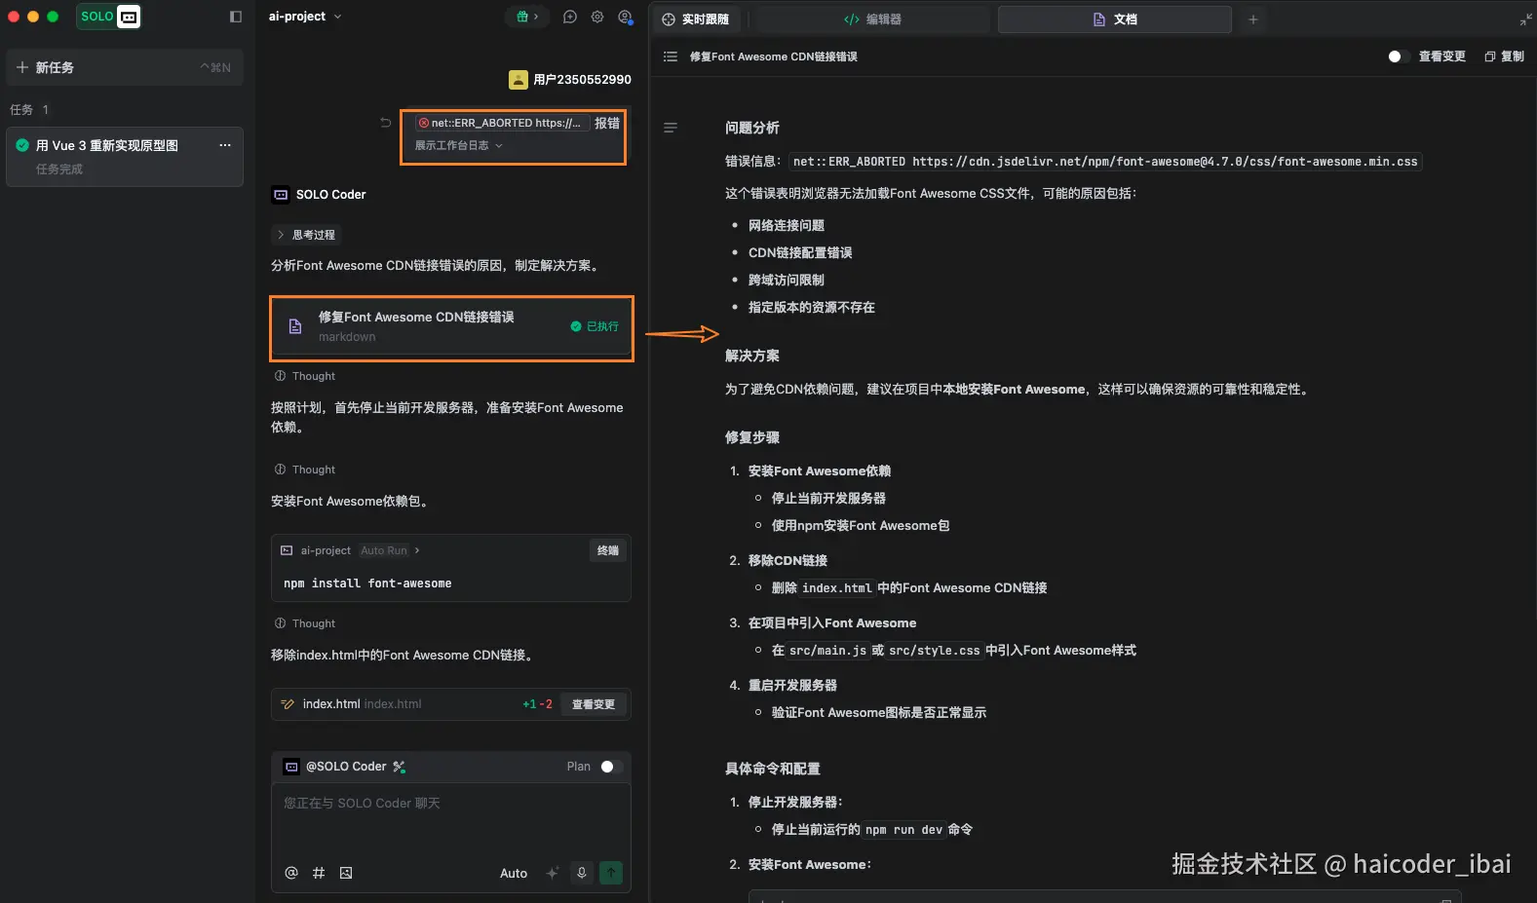Click the chat input text field
Image resolution: width=1537 pixels, height=903 pixels.
point(451,822)
